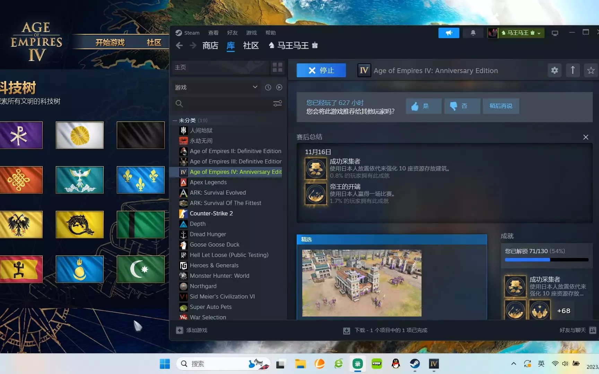Click the achievements unlocked progress bar
Image resolution: width=599 pixels, height=374 pixels.
click(x=547, y=260)
